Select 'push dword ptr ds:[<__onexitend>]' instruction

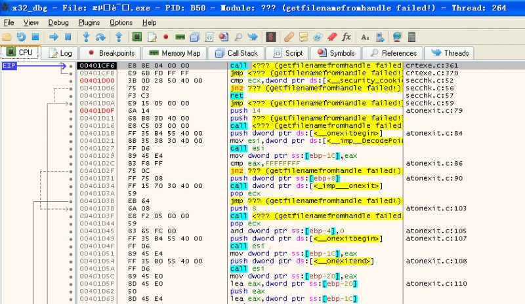pyautogui.click(x=302, y=261)
